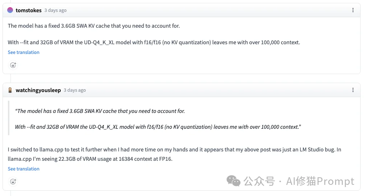The width and height of the screenshot is (366, 196).
Task: Click the italic quoted line about 100,000 context
Action: 158,127
